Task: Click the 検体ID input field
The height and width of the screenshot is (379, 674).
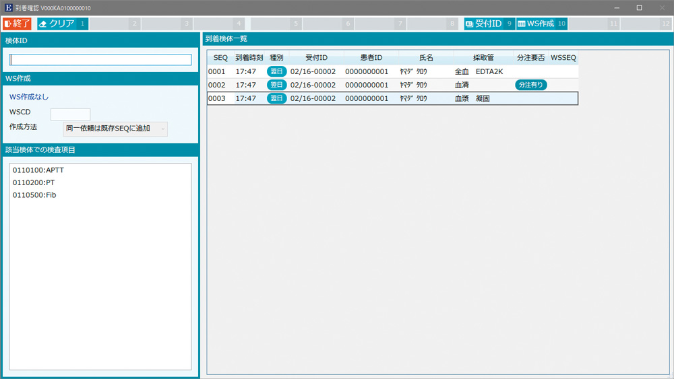Action: click(x=100, y=60)
